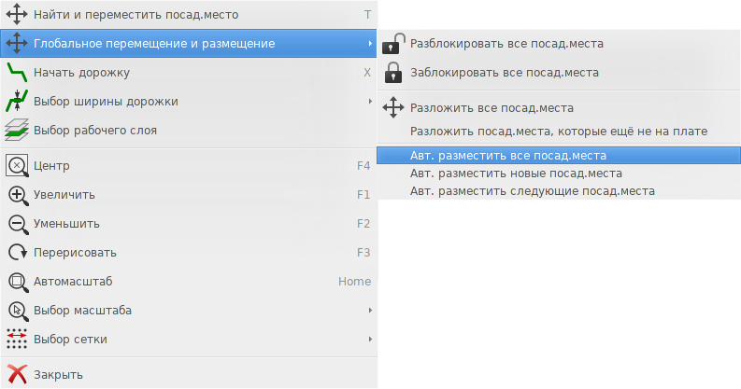Click the Центр magnifier icon
Screen dimensions: 741x389
pyautogui.click(x=17, y=166)
